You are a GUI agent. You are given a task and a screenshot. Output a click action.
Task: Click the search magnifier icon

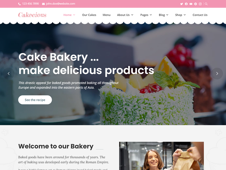click(206, 4)
